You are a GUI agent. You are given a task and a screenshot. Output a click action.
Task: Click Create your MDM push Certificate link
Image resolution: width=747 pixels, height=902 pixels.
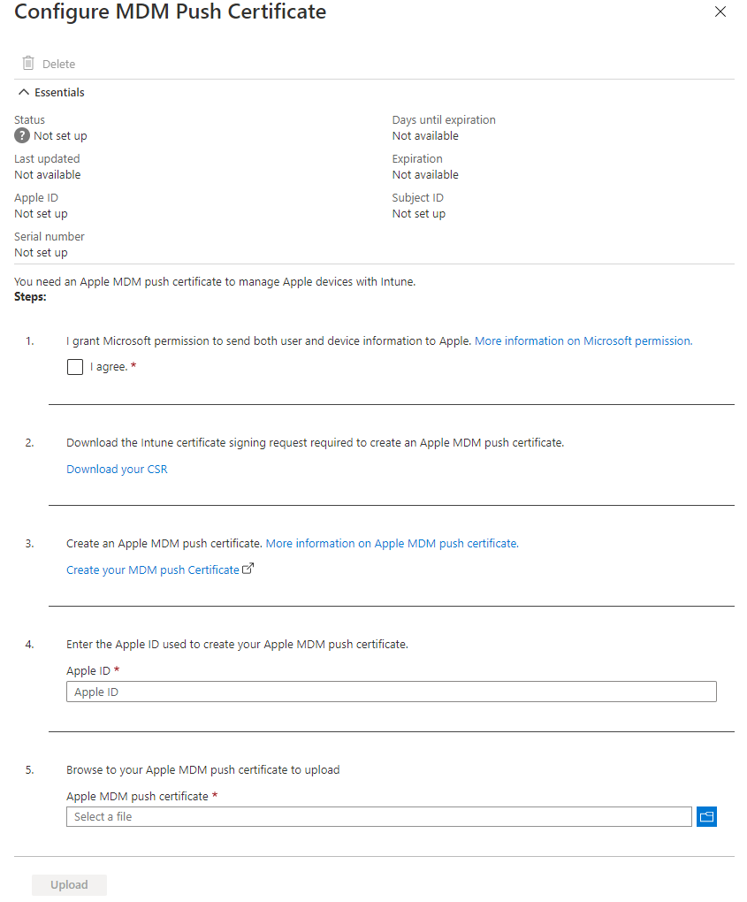click(x=153, y=570)
